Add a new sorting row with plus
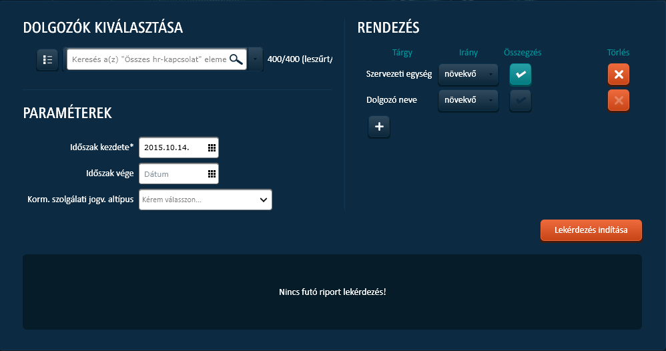Viewport: 666px width, 351px height. click(379, 127)
